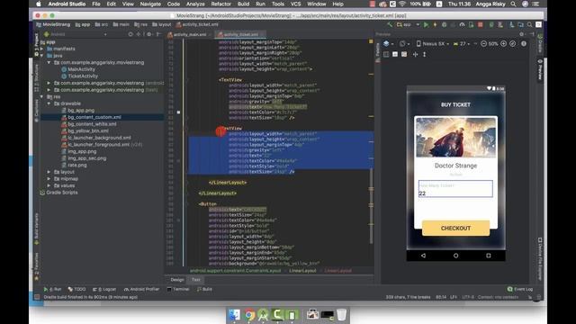Click Zoom to Fit icon in preview
This screenshot has height=324, width=576.
point(512,44)
